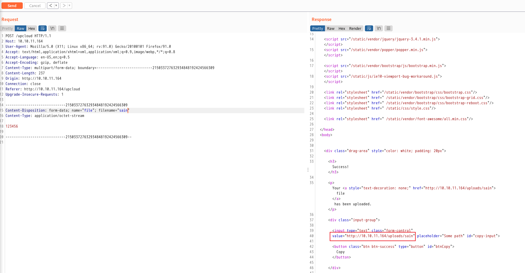Open Request panel hamburger options menu
The image size is (525, 273).
tap(62, 28)
